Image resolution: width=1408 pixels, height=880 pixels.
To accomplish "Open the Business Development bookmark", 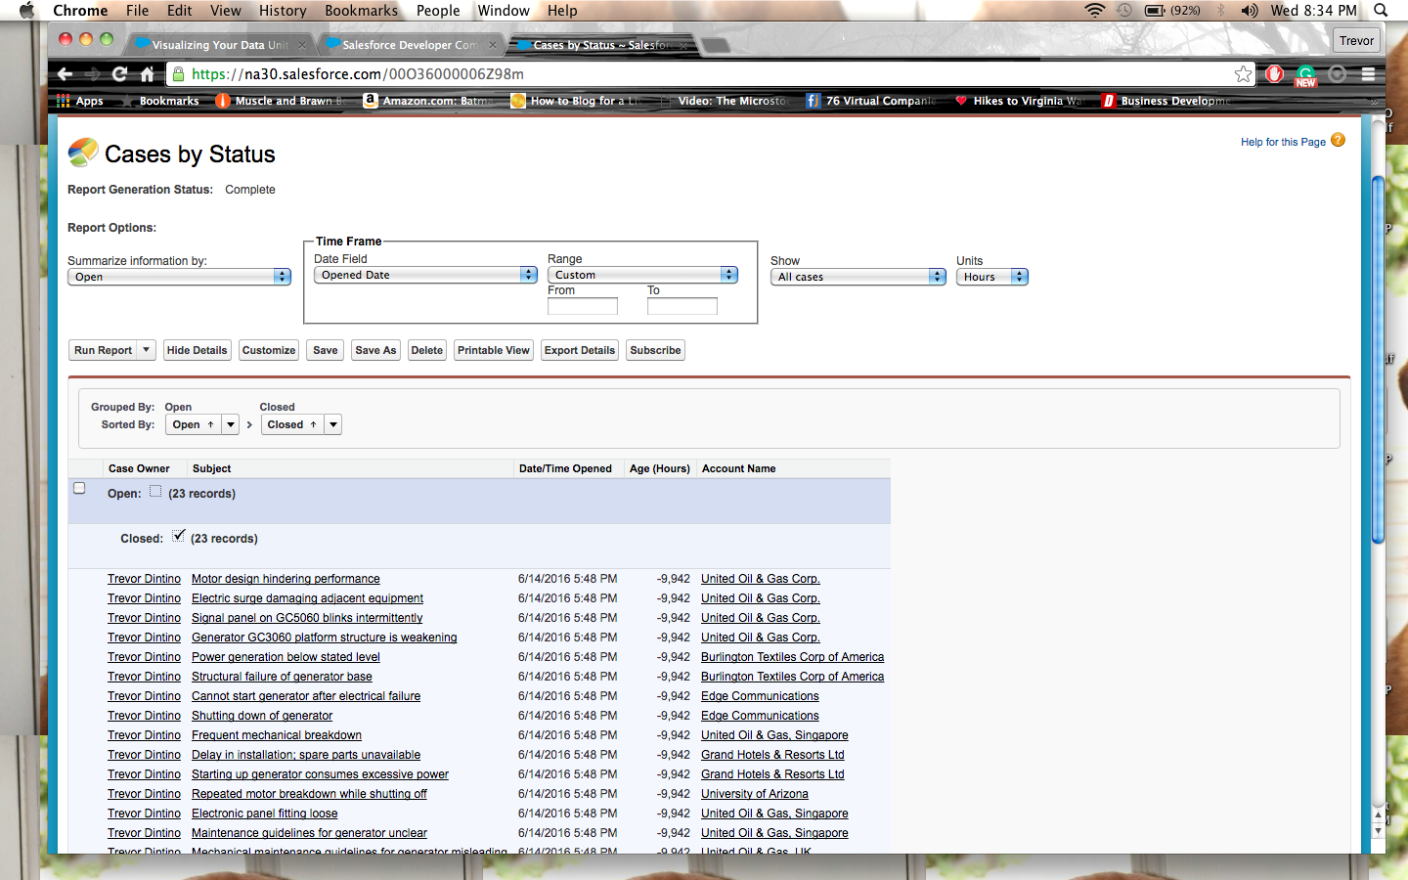I will point(1166,101).
